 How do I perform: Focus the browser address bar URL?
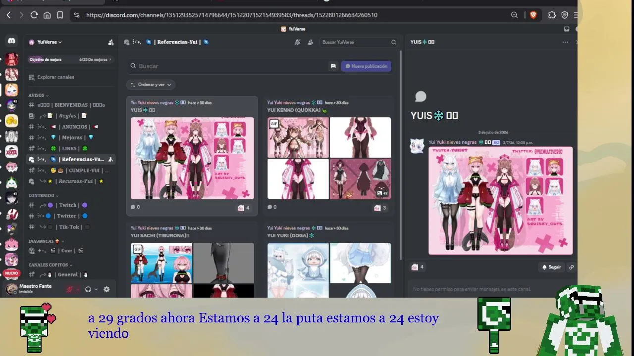tap(232, 15)
